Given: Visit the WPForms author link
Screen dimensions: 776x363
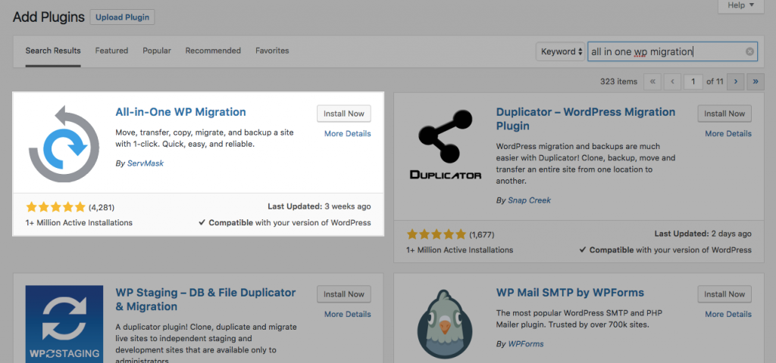Looking at the screenshot, I should [x=526, y=343].
